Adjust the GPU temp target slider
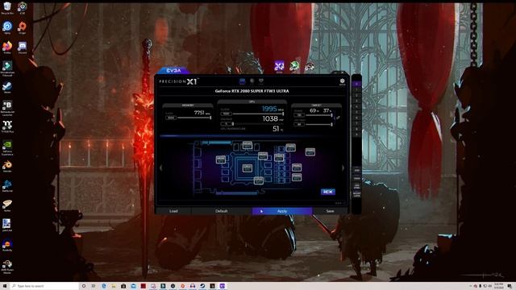Viewport: 516px width, 290px height. pyautogui.click(x=319, y=125)
